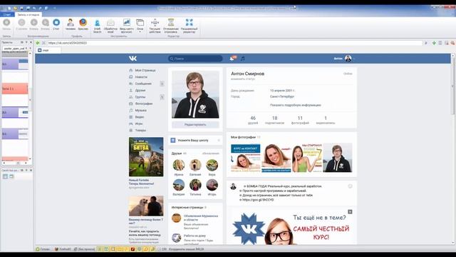Toggle Отложенная отрисовка hourglass option
The image size is (456, 257).
(171, 26)
